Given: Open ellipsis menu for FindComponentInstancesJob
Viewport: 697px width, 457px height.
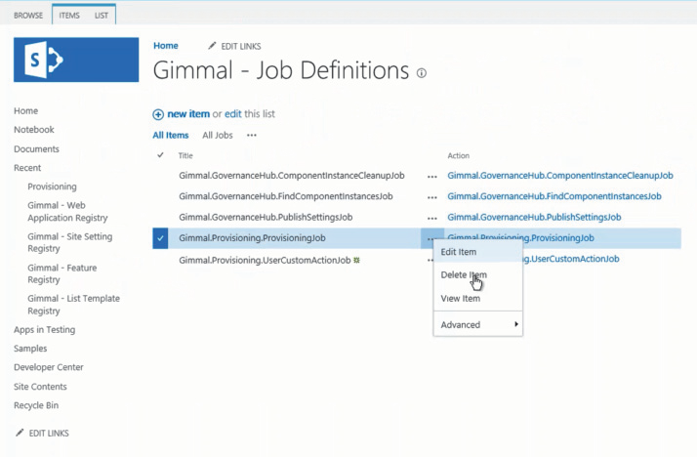Looking at the screenshot, I should [431, 196].
